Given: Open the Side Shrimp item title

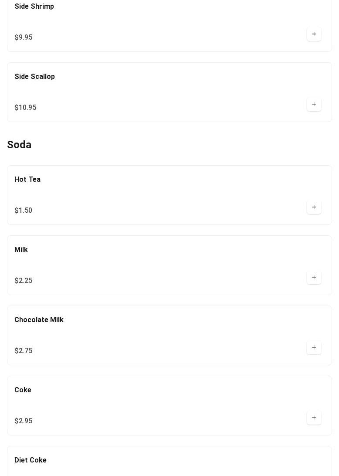Looking at the screenshot, I should (x=34, y=7).
